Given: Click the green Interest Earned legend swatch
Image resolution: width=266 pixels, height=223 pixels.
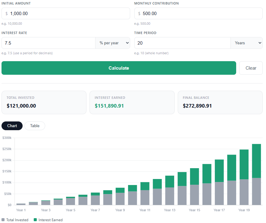Looking at the screenshot, I should point(35,220).
